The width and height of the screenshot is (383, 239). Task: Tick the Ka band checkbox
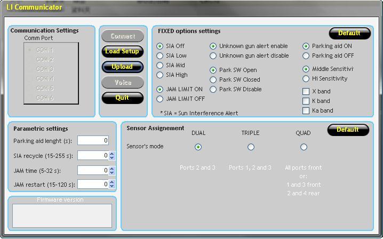(306, 111)
